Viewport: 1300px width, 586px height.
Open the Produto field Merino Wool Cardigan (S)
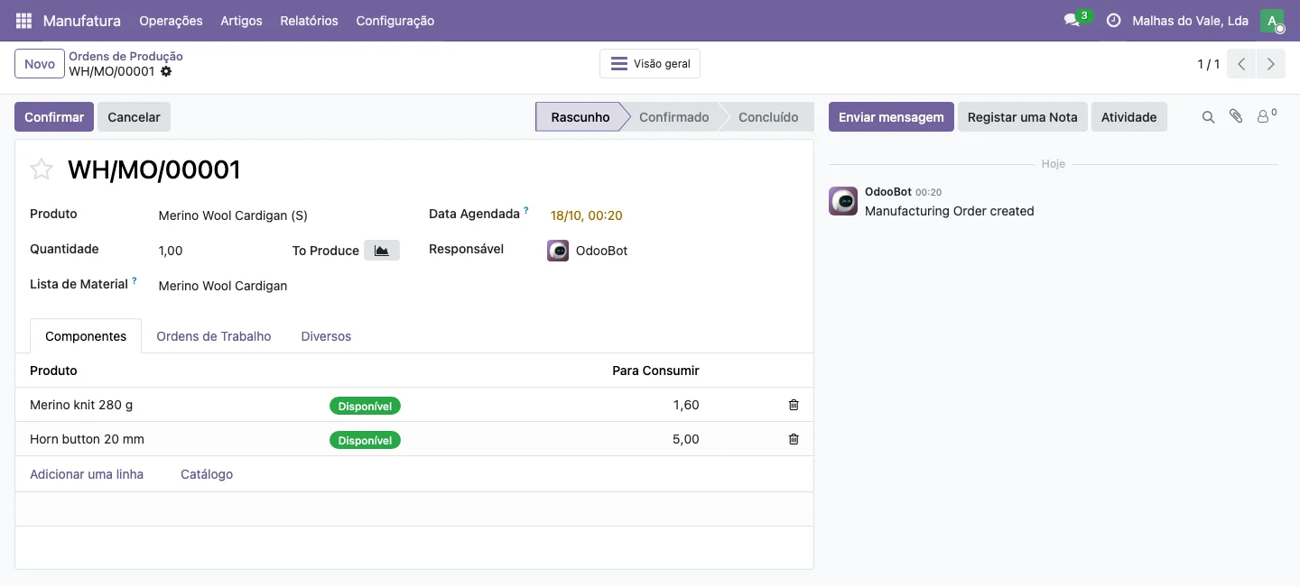click(x=279, y=215)
